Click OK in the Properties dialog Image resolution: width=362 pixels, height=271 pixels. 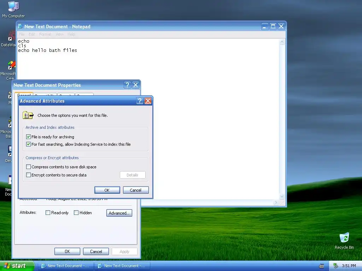pyautogui.click(x=67, y=251)
